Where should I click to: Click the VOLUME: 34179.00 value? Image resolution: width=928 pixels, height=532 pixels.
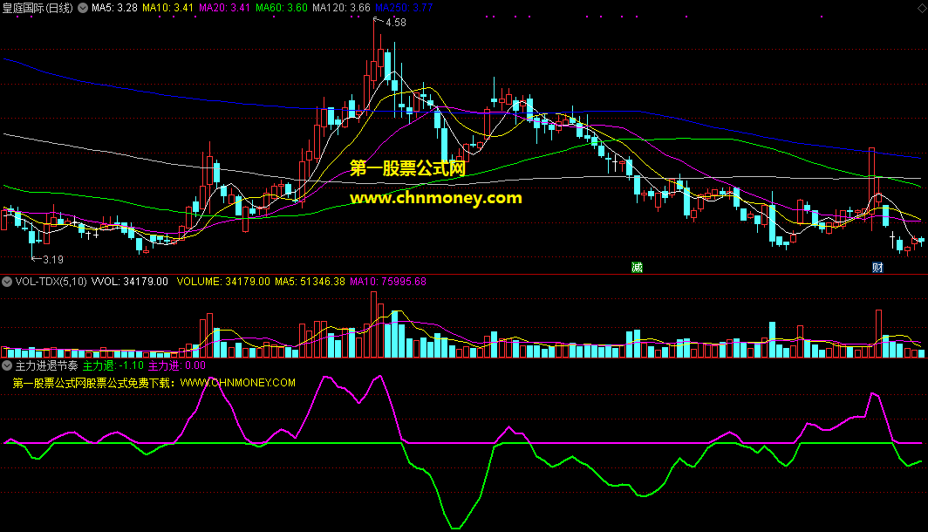pyautogui.click(x=223, y=282)
